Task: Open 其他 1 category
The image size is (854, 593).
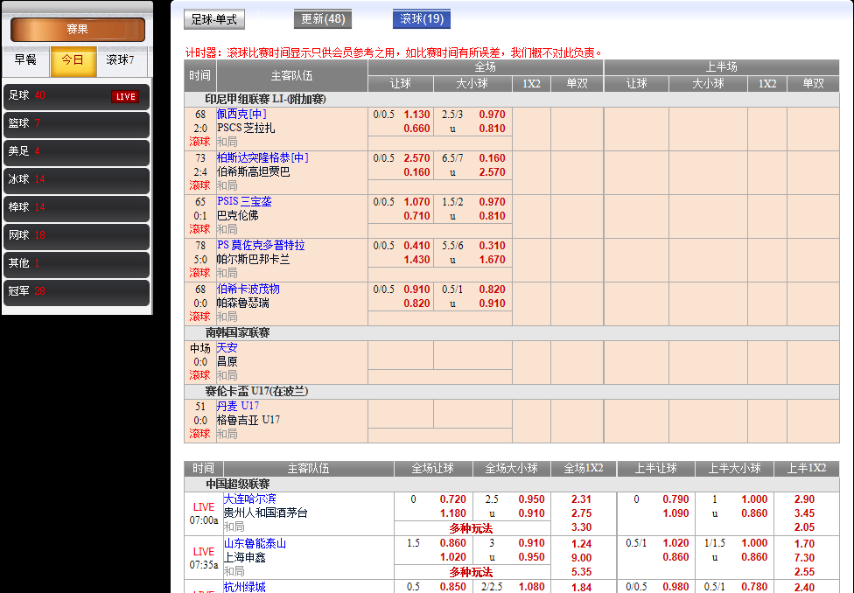Action: (76, 263)
